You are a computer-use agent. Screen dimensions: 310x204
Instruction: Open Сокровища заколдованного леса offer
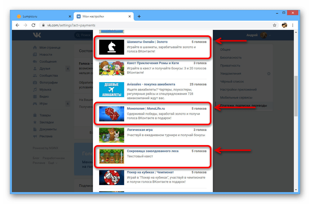tap(153, 151)
